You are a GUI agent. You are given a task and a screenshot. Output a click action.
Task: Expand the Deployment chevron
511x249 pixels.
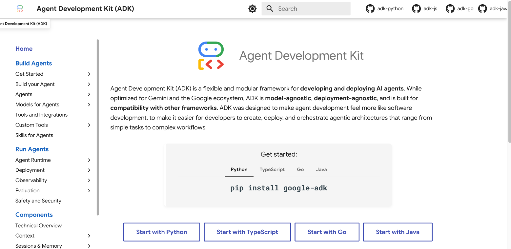89,170
